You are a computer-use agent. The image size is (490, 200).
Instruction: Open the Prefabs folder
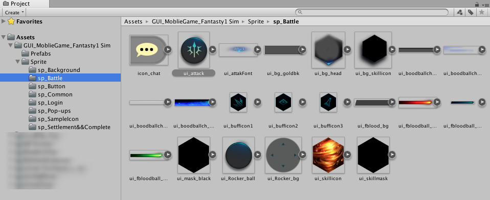tap(36, 54)
